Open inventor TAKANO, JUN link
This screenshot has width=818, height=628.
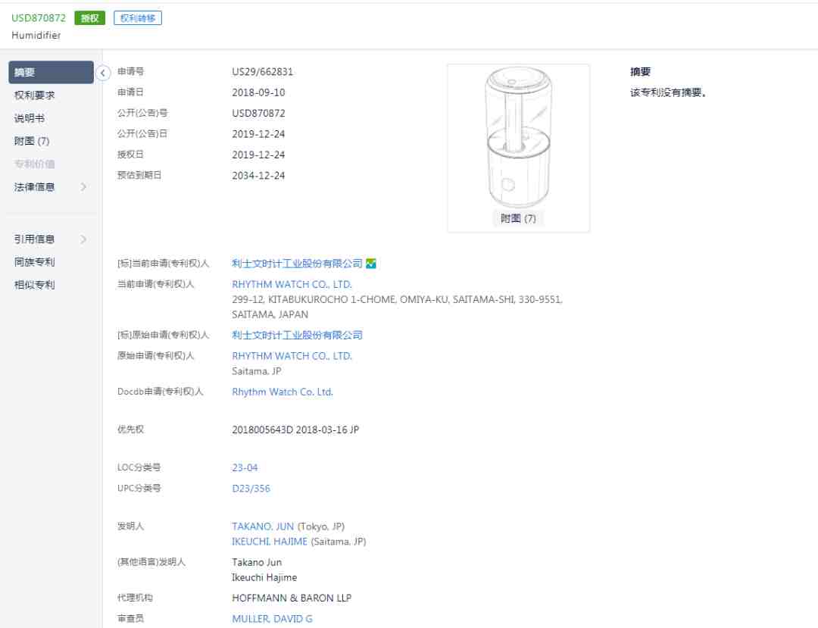(263, 526)
